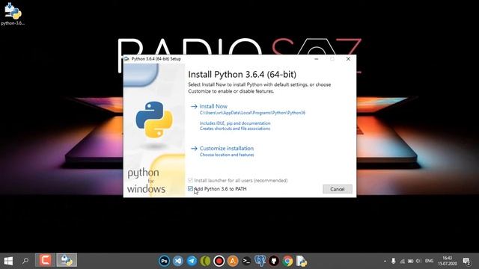Select the running Python setup taskbar button

(67, 261)
